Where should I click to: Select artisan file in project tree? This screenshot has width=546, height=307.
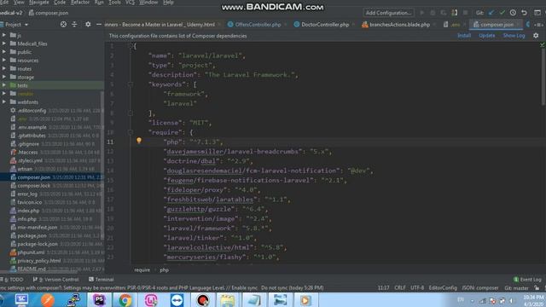click(25, 169)
